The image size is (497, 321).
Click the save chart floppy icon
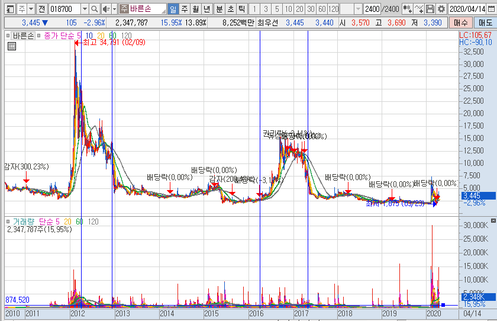tap(431, 9)
